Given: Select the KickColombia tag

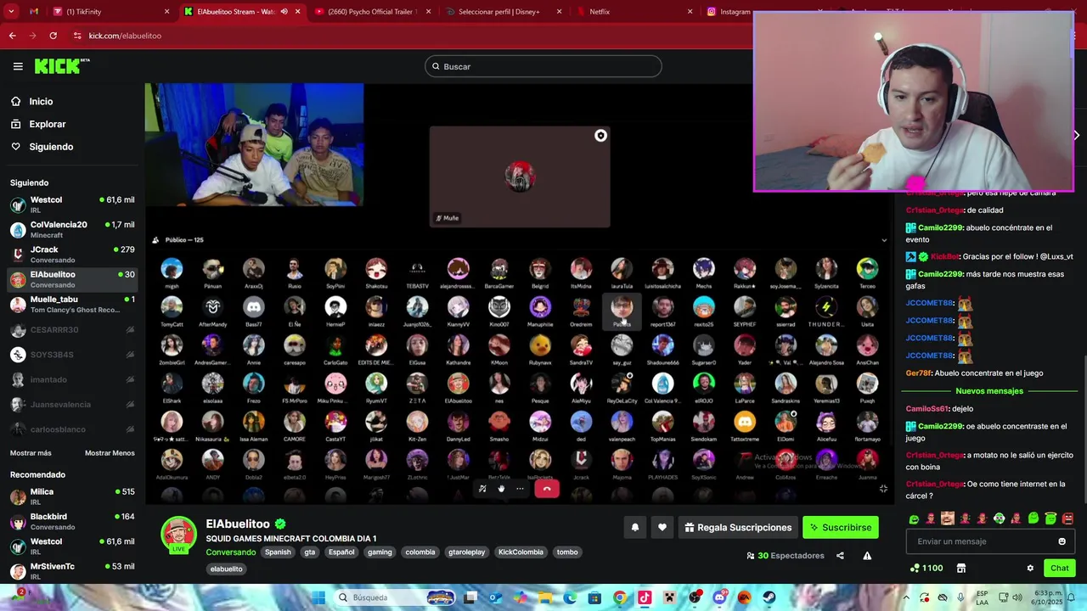Looking at the screenshot, I should coord(521,552).
